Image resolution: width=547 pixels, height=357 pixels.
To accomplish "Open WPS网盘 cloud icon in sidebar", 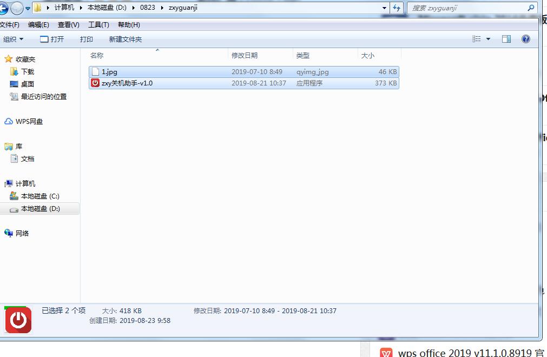I will [x=9, y=122].
